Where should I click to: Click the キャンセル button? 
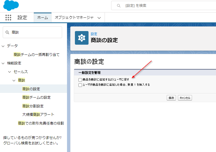click(185, 98)
